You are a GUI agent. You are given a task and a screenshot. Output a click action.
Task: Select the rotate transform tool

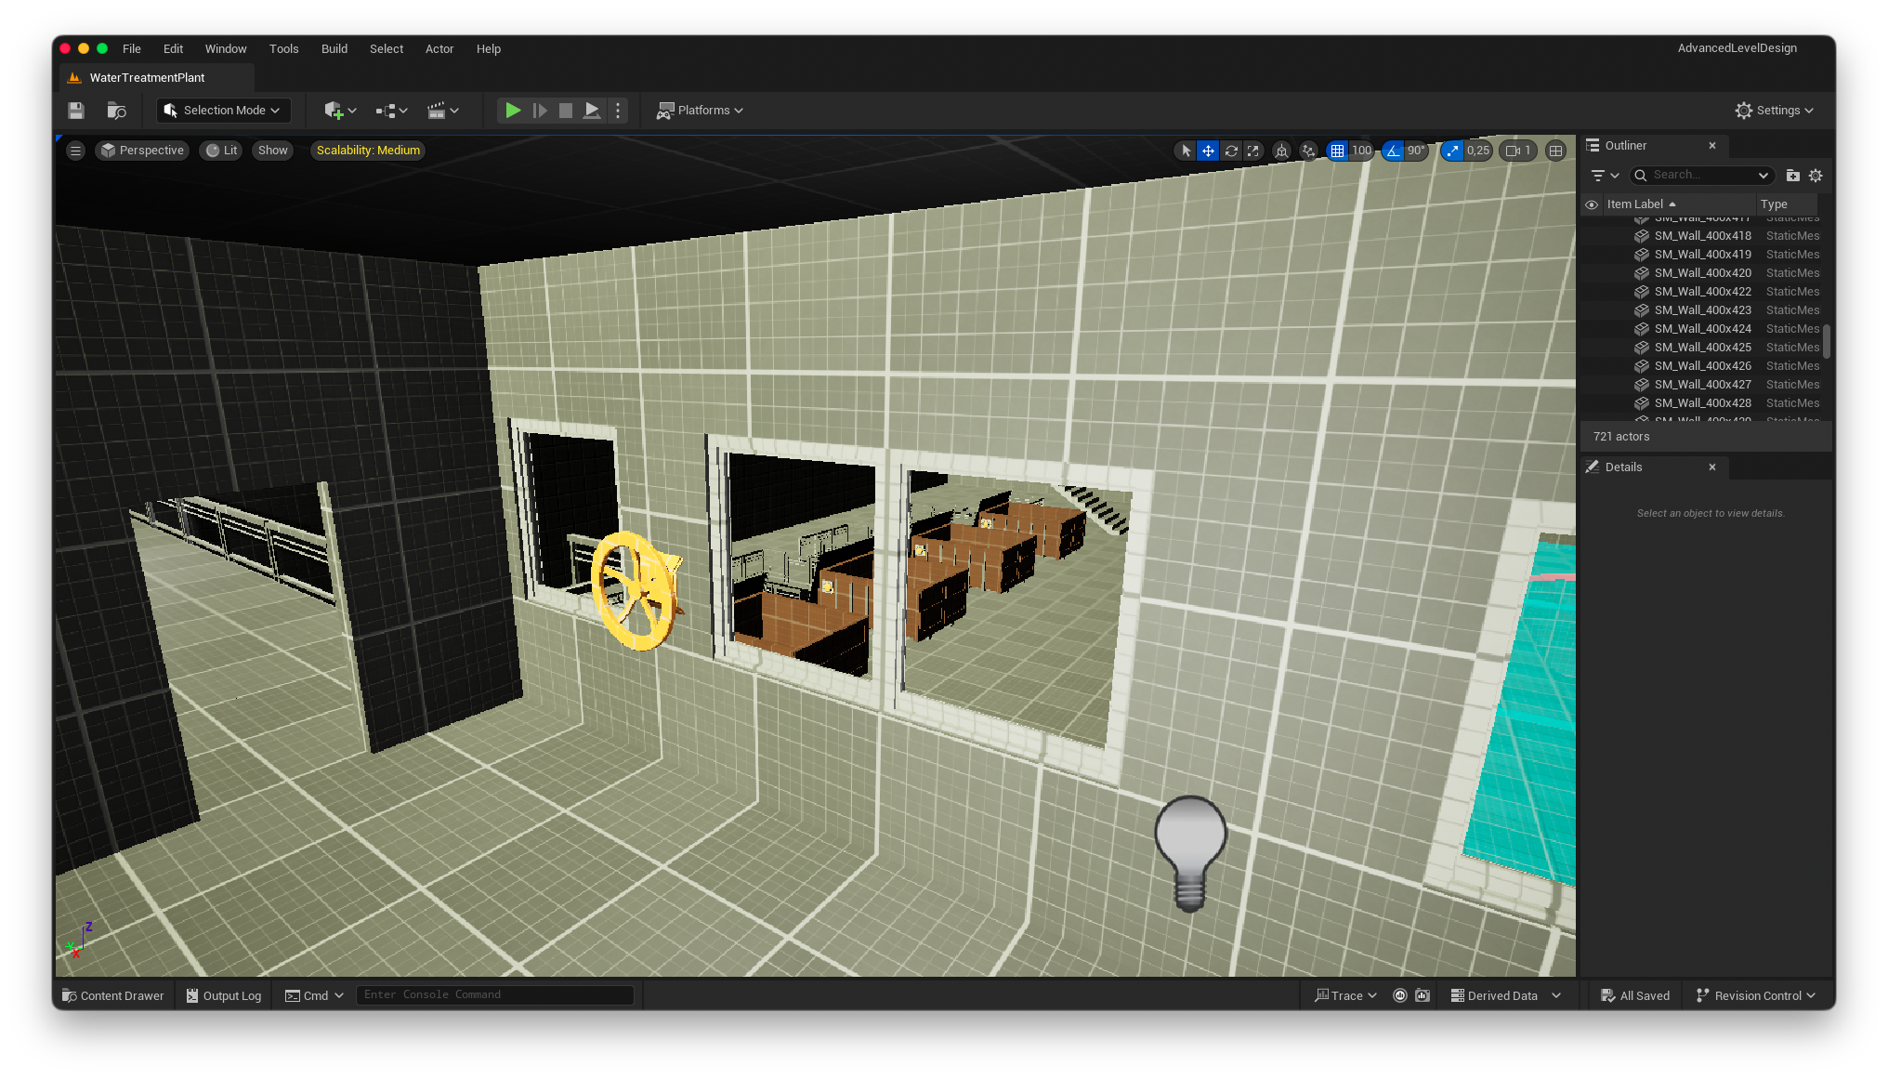point(1231,151)
